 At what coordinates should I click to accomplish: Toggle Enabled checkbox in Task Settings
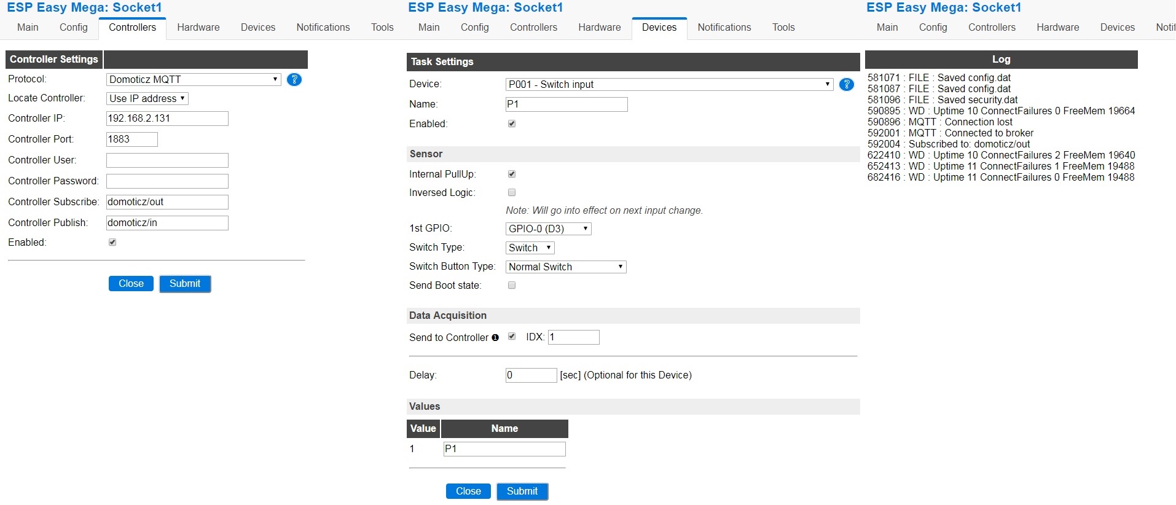coord(512,123)
